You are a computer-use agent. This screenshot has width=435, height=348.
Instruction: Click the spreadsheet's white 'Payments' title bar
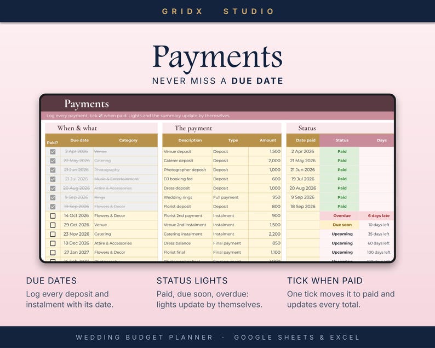pos(218,104)
